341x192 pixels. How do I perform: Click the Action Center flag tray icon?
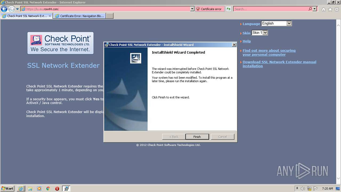tap(315, 189)
